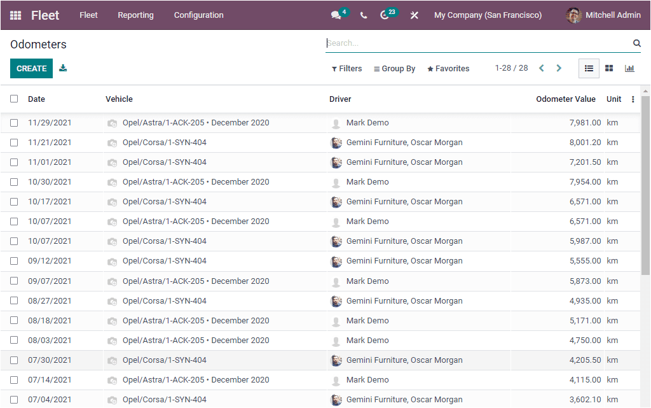
Task: Click the CREATE button
Action: pos(31,67)
